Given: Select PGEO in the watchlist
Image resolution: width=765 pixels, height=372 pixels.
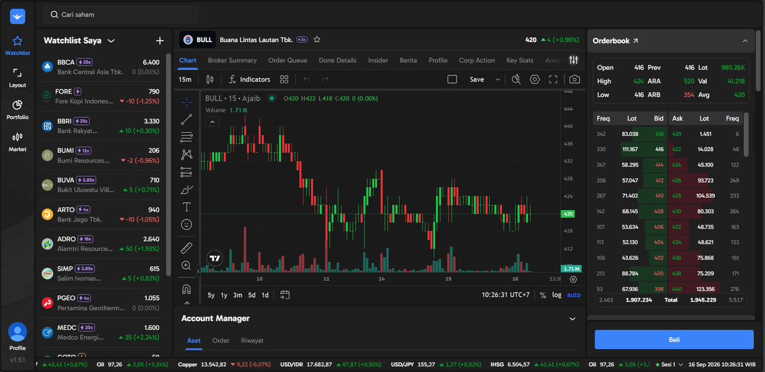Looking at the screenshot, I should pyautogui.click(x=101, y=302).
